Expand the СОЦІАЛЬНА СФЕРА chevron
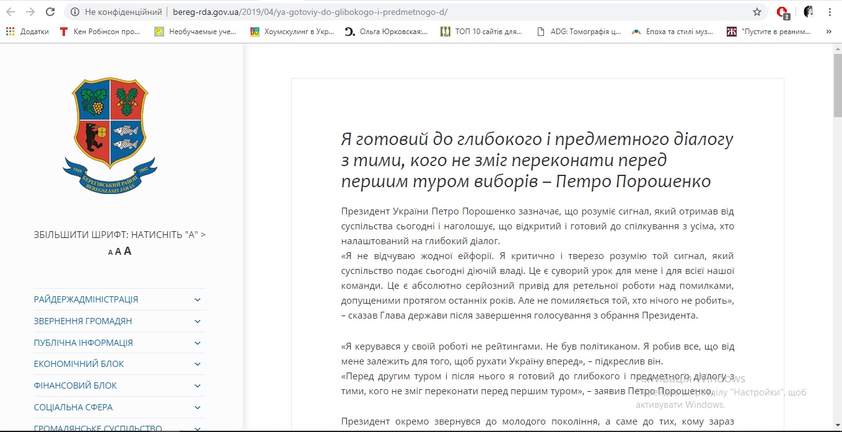This screenshot has width=842, height=432. click(198, 407)
